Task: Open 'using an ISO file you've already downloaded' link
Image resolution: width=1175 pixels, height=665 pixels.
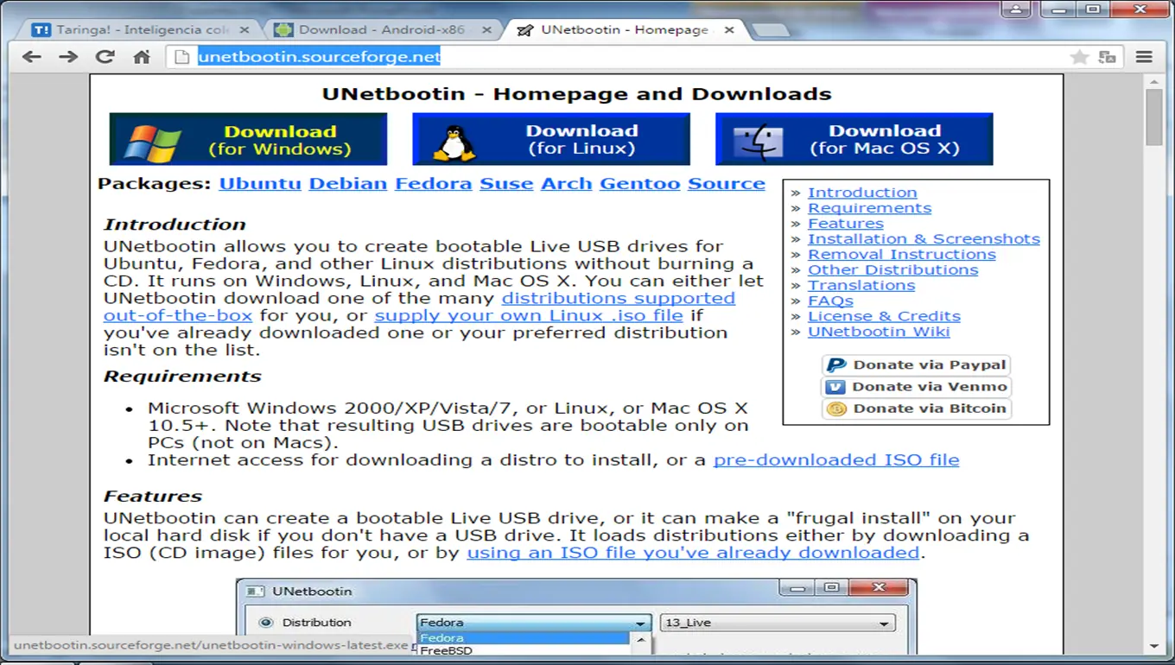Action: coord(693,553)
